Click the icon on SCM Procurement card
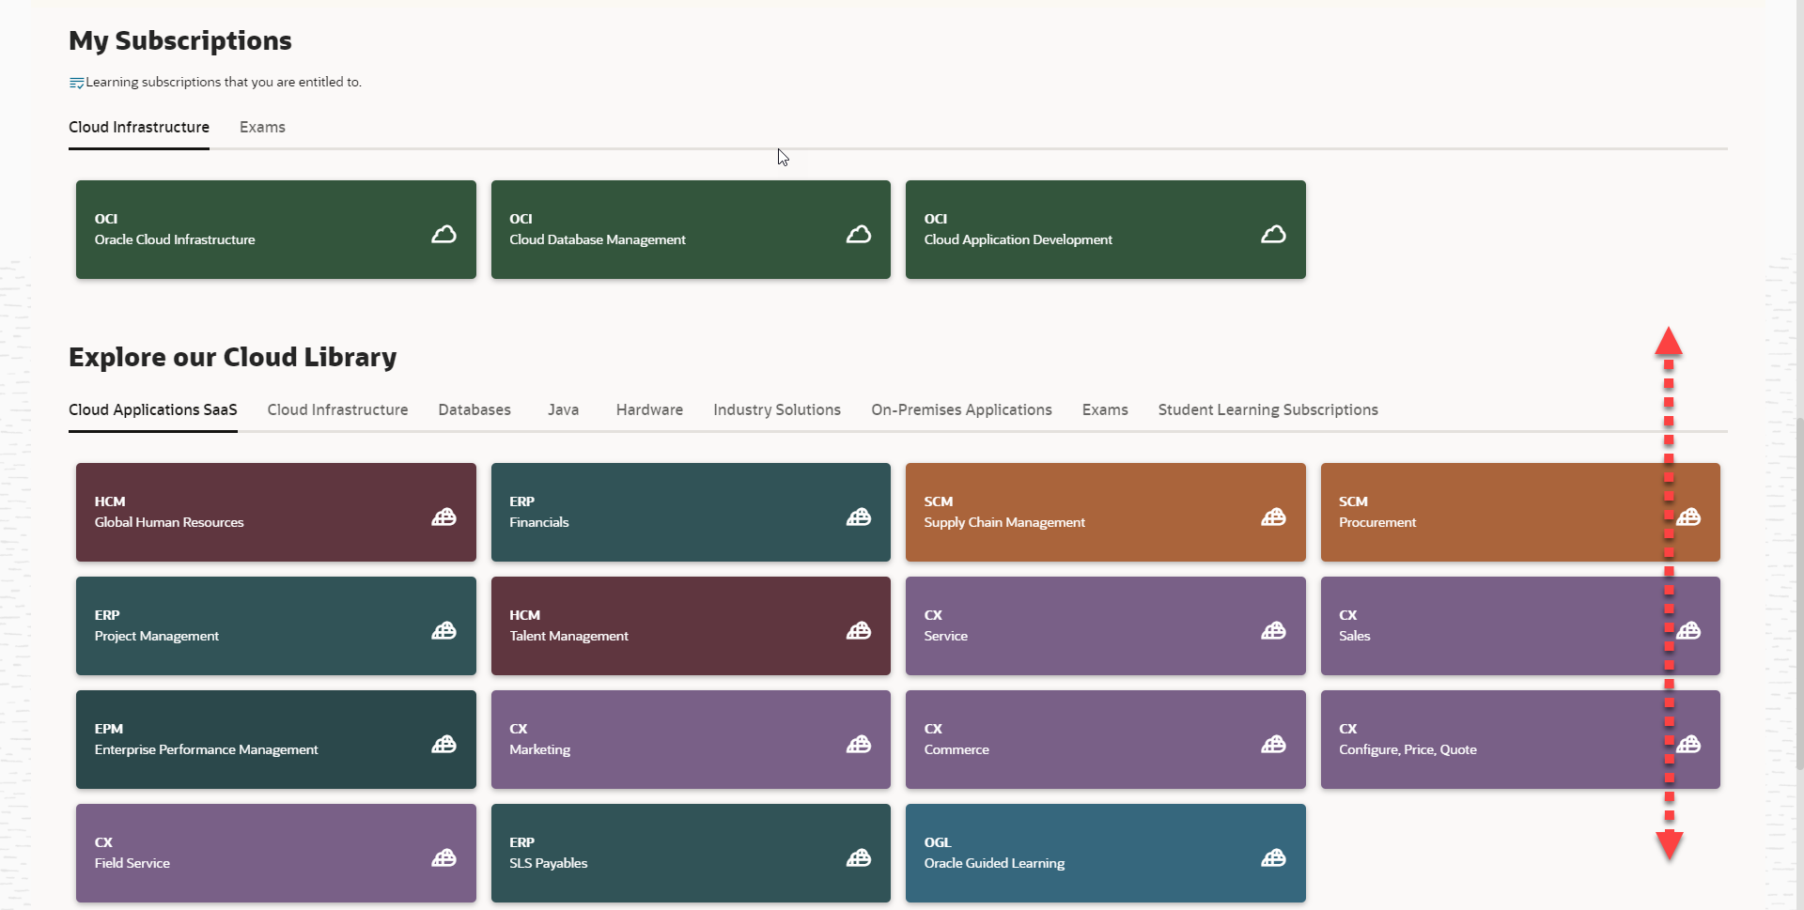 (1688, 517)
